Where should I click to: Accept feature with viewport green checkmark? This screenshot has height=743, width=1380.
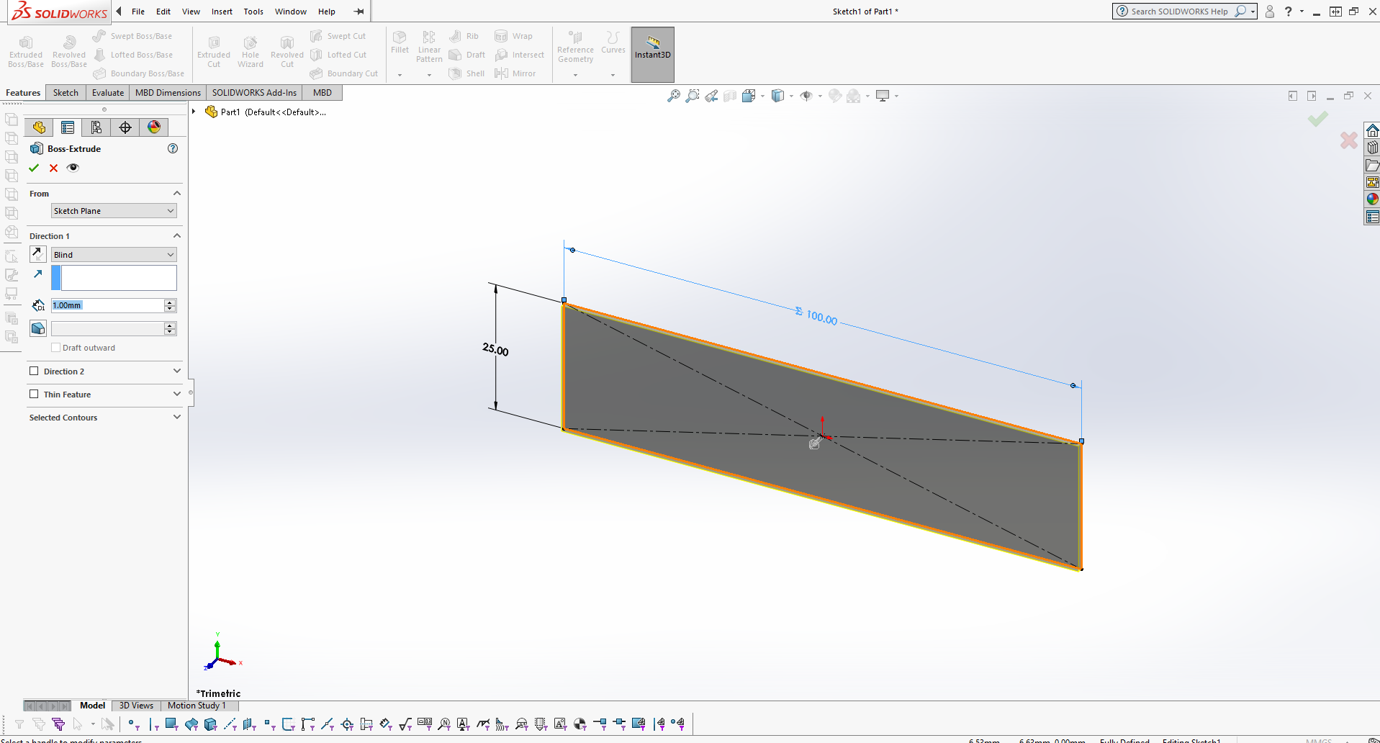click(1318, 119)
